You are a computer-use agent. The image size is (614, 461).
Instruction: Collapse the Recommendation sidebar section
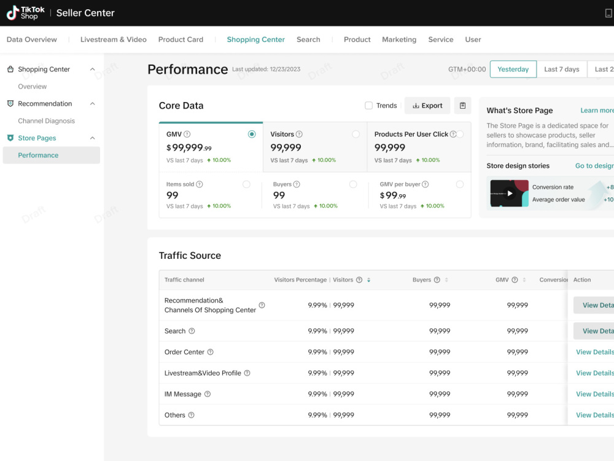[93, 103]
